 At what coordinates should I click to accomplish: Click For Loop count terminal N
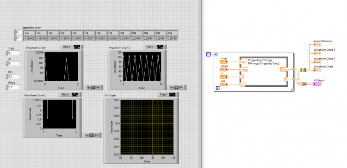point(216,54)
